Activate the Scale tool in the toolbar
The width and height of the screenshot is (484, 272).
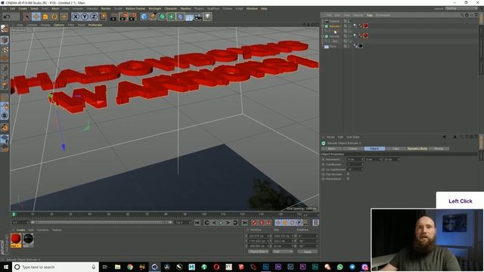tap(45, 17)
